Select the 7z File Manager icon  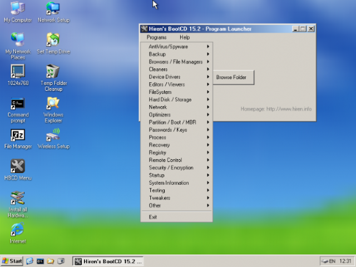pos(18,139)
